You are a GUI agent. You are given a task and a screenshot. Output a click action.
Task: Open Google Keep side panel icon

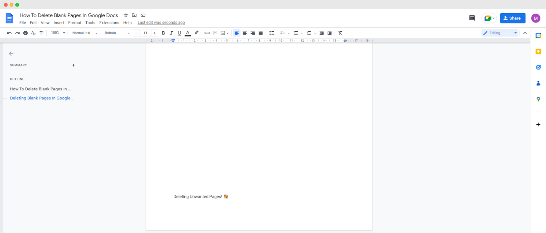[538, 51]
